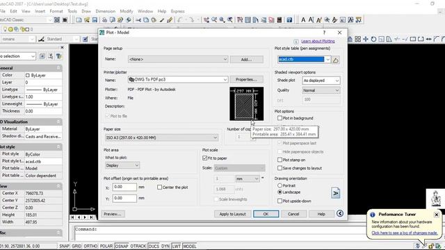
Task: Click the Pan realtime toolbar icon
Action: pos(207,20)
